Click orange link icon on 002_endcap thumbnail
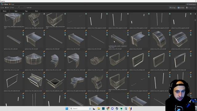The height and width of the screenshot is (111, 197). [149, 51]
